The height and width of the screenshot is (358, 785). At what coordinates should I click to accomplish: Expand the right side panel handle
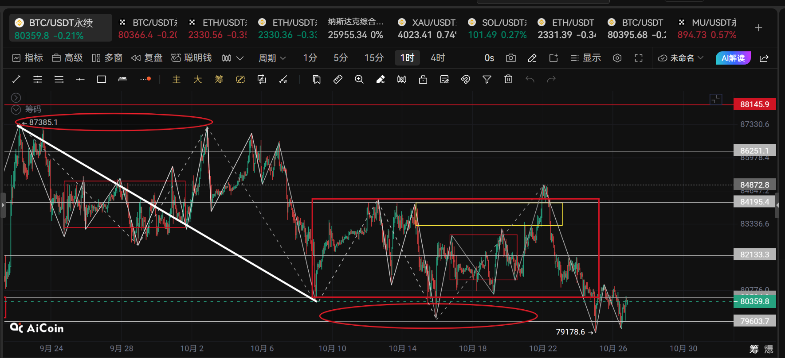point(777,205)
